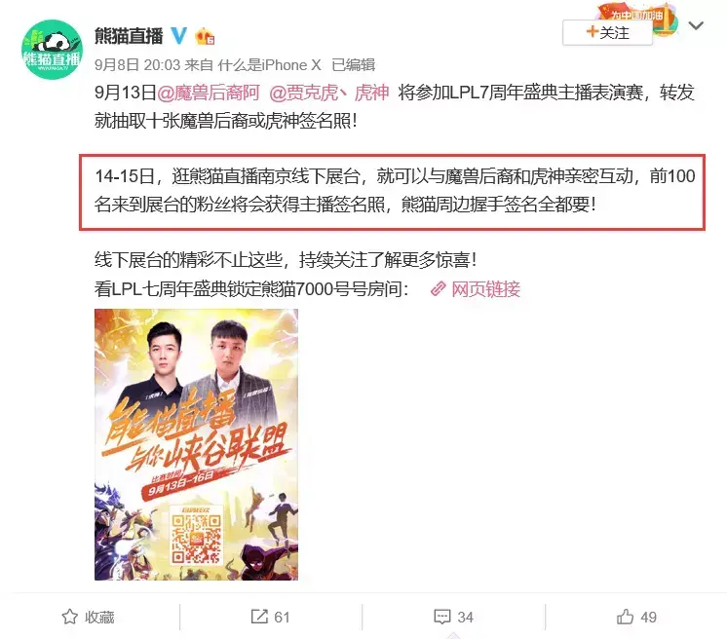Click the 熊猫直播 account name
This screenshot has width=727, height=639.
(129, 36)
